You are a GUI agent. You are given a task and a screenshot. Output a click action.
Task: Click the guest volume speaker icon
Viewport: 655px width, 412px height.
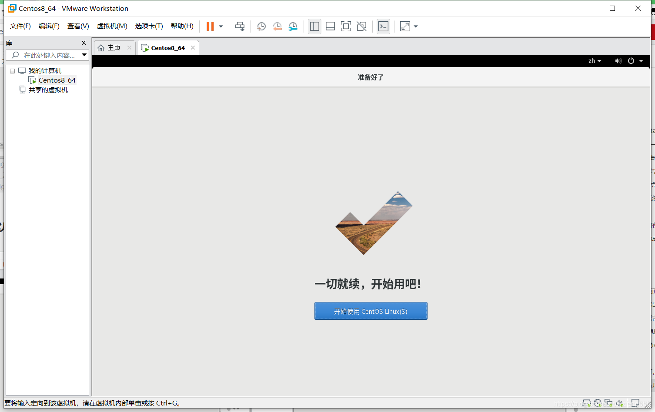618,61
